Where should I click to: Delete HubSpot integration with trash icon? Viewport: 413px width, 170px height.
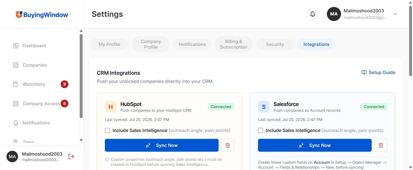pyautogui.click(x=228, y=145)
